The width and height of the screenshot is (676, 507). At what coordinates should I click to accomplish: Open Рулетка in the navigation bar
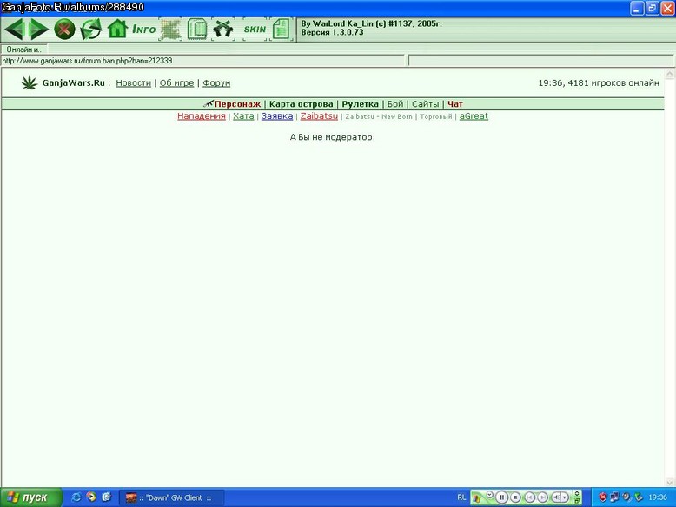coord(360,104)
